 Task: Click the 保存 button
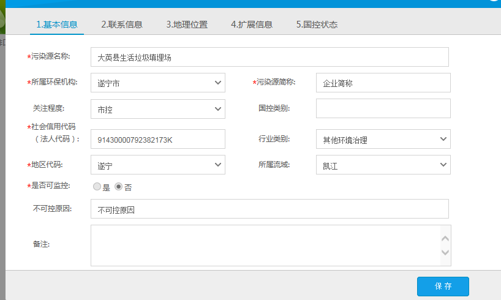(x=443, y=287)
